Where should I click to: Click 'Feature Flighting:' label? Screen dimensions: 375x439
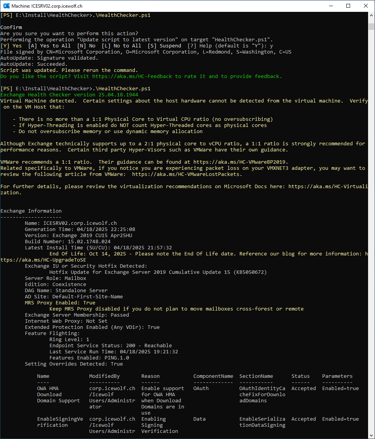click(x=52, y=333)
